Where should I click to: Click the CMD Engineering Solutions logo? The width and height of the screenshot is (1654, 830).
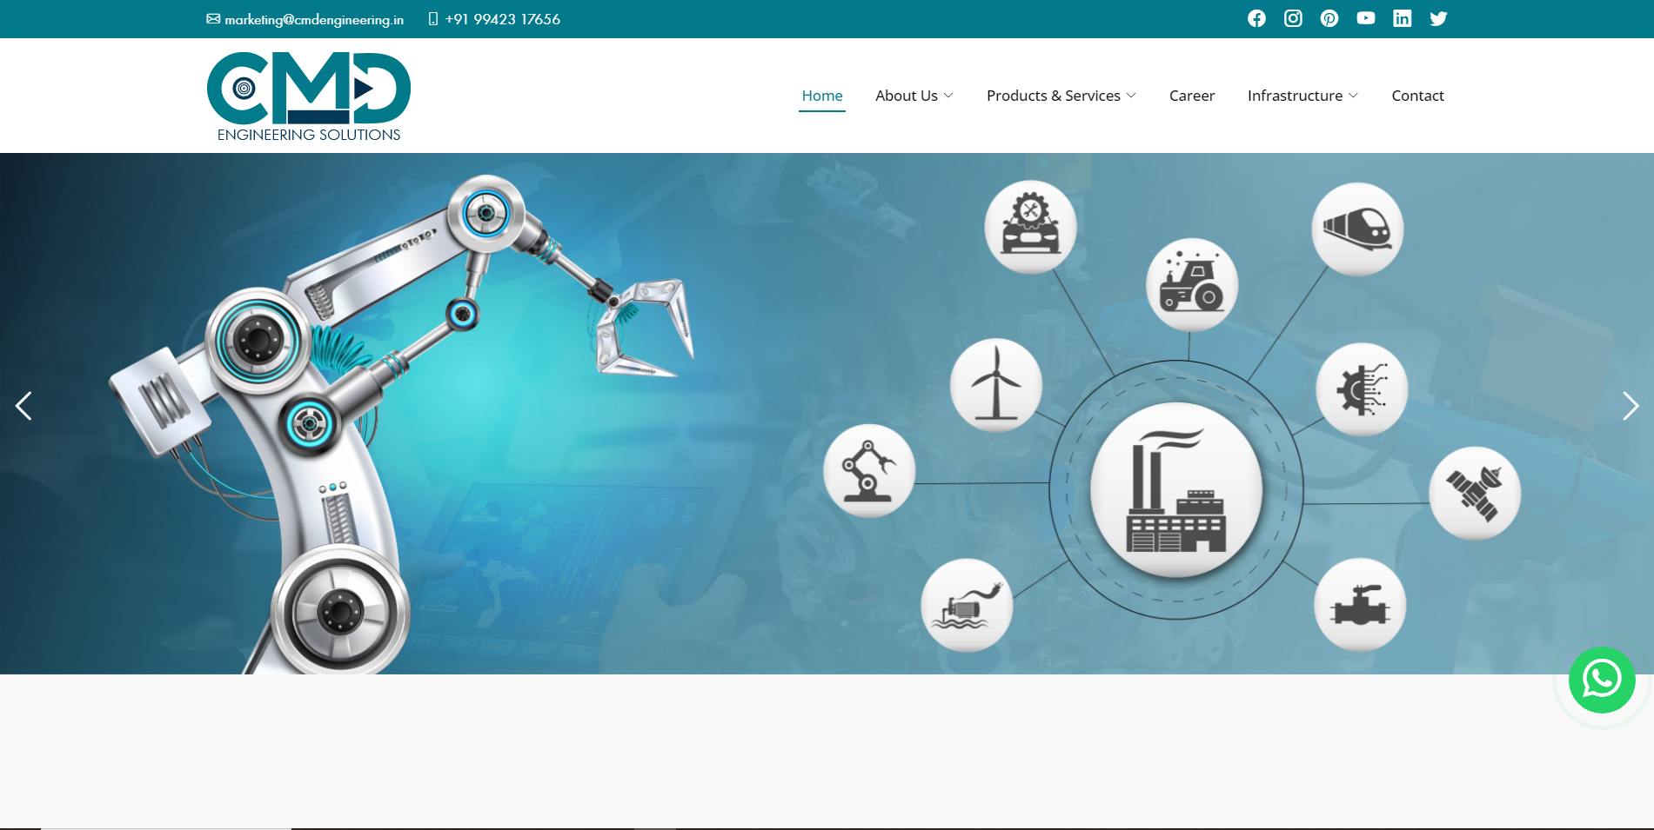[309, 96]
